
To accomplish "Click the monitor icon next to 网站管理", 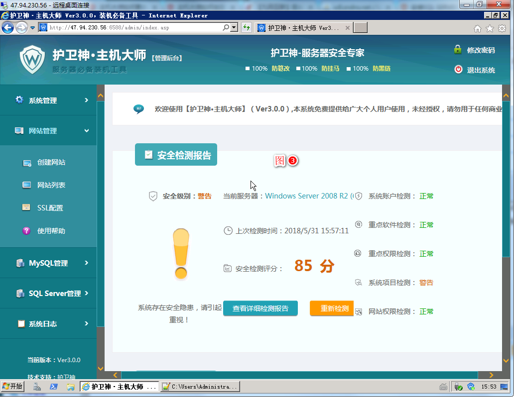I will (x=19, y=131).
